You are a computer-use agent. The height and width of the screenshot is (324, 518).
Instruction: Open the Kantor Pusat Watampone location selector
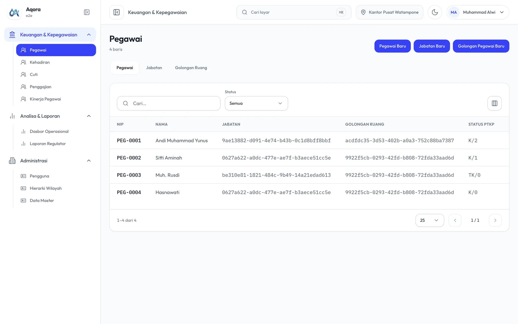coord(389,12)
